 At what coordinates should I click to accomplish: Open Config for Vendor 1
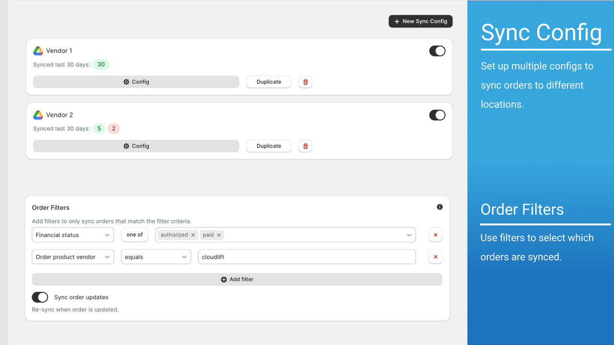136,82
